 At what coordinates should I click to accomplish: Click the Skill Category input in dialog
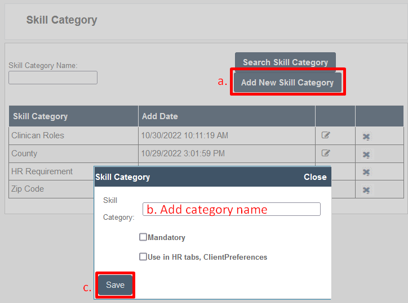[x=231, y=209]
